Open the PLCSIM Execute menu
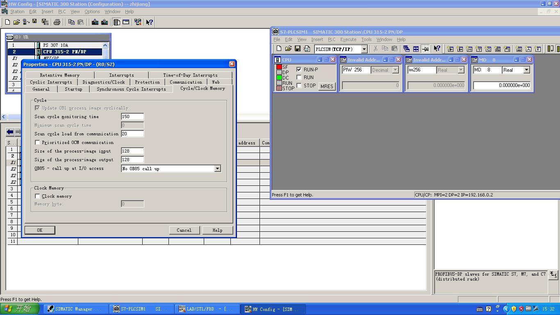This screenshot has height=315, width=560. click(x=348, y=39)
